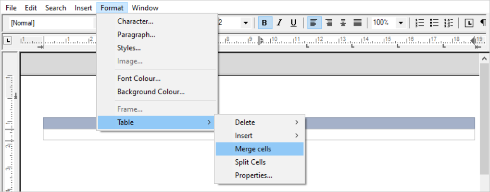490x192 pixels.
Task: Center align the text
Action: click(343, 23)
